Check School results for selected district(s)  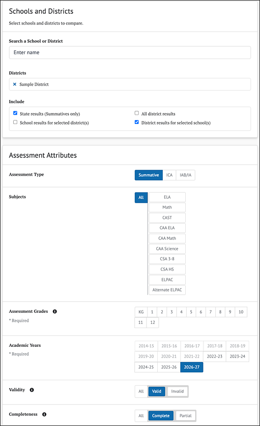15,122
